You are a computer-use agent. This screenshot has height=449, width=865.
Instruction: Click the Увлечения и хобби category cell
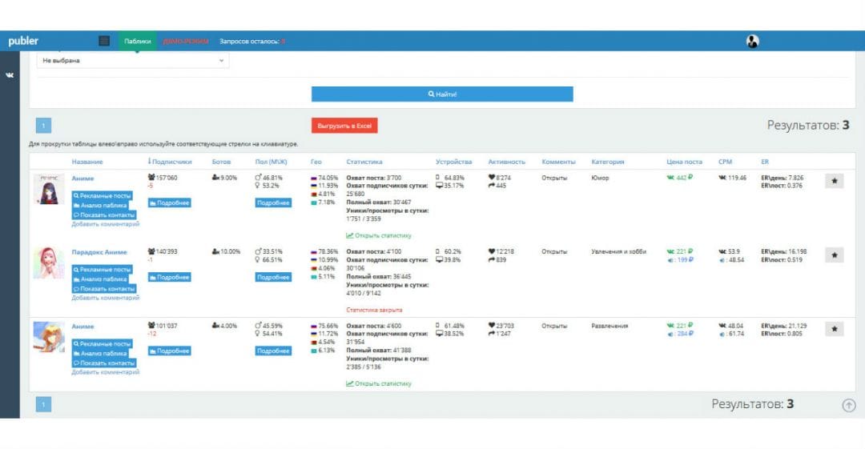[x=618, y=251]
